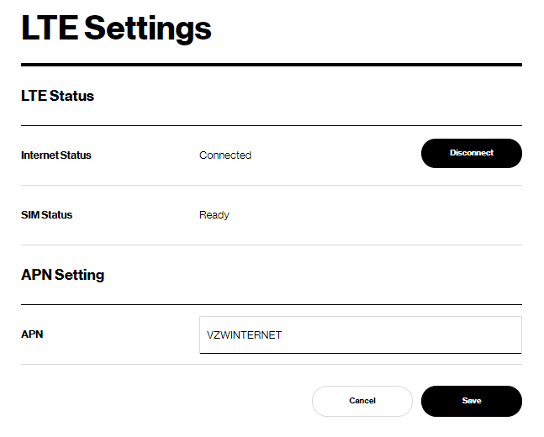Click empty space right of the Ready value
Viewport: 544px width, 437px height.
coord(378,214)
